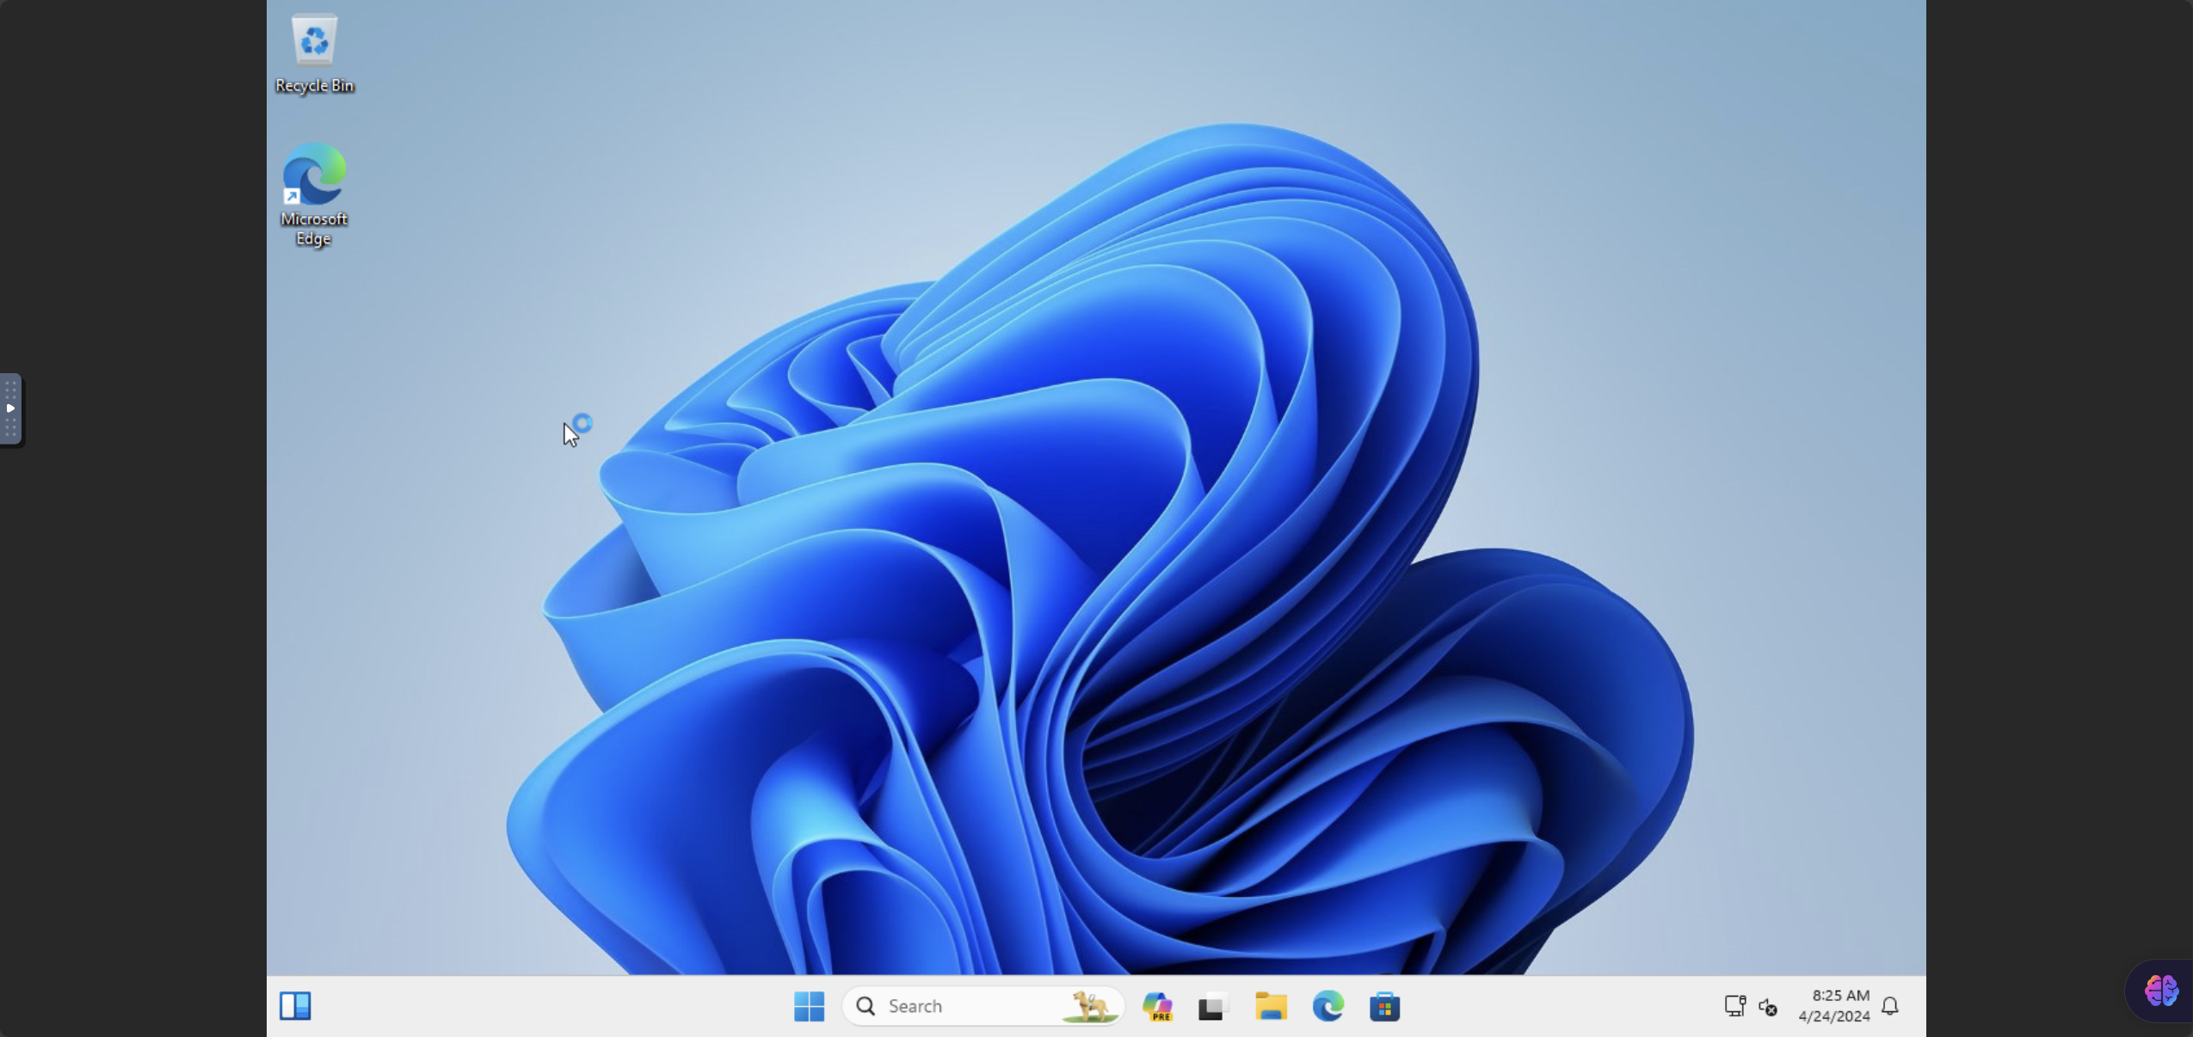Click the magnifier icon in the search bar
Screen dimensions: 2193x1037
coord(867,1005)
